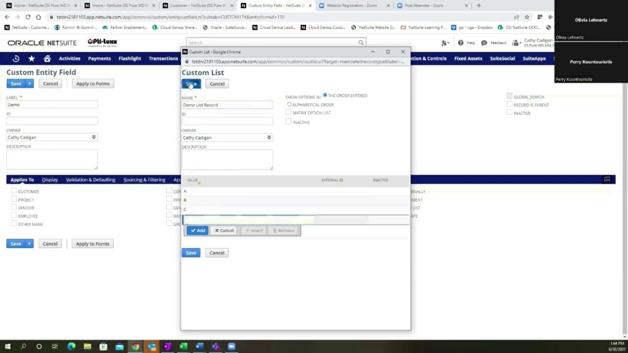
Task: Expand the bottom Save button arrow
Action: [29, 244]
